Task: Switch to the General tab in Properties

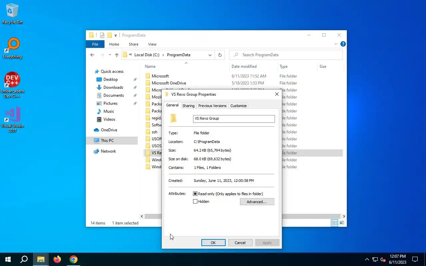Action: 172,105
